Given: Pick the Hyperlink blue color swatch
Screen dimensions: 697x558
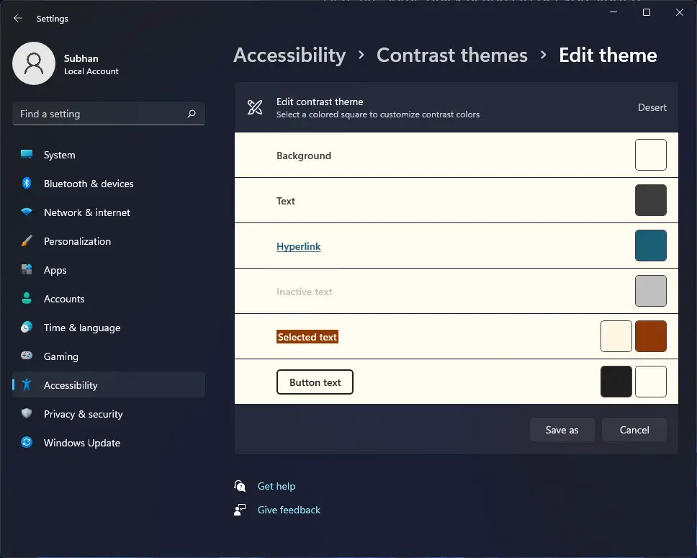Looking at the screenshot, I should pos(651,246).
